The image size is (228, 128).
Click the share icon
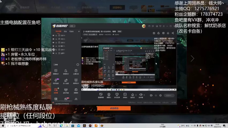click(x=173, y=33)
